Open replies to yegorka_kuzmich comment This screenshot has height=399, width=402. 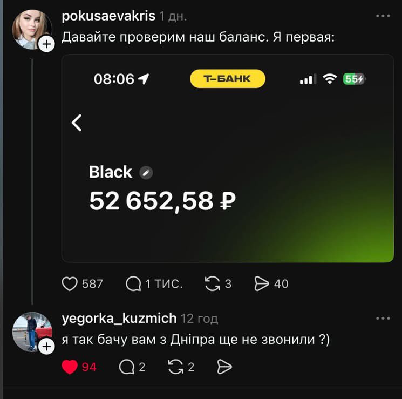click(127, 367)
